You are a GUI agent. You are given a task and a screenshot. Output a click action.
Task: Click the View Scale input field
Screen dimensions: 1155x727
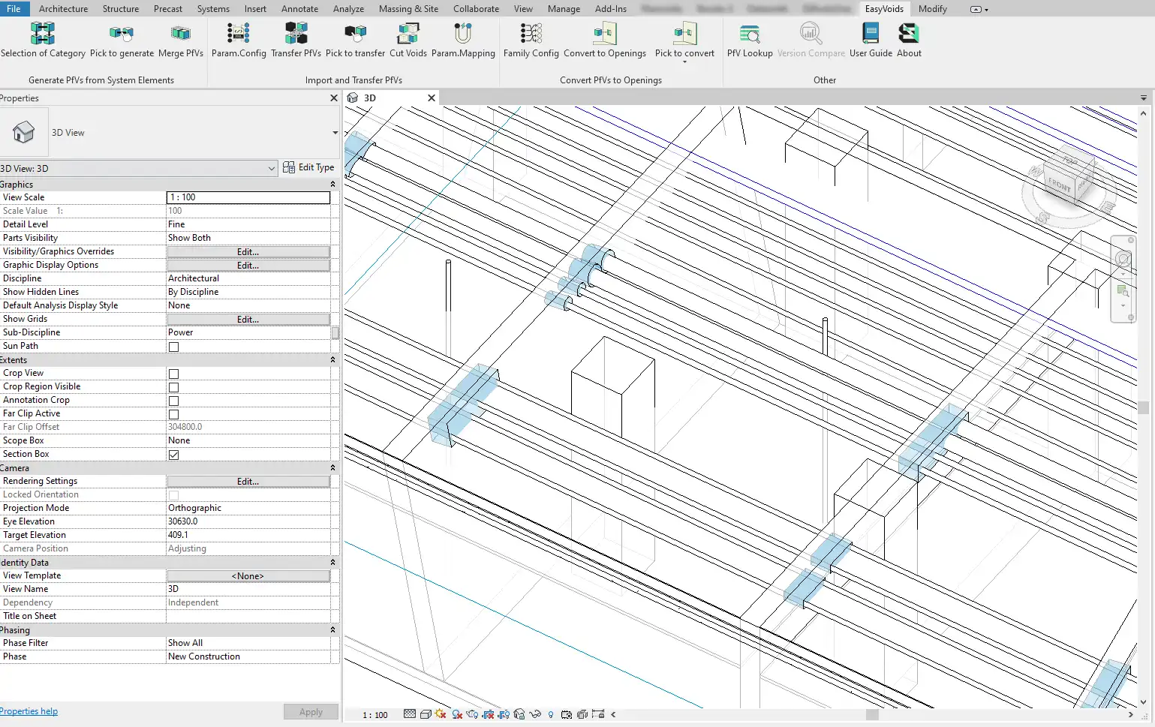[x=248, y=197]
